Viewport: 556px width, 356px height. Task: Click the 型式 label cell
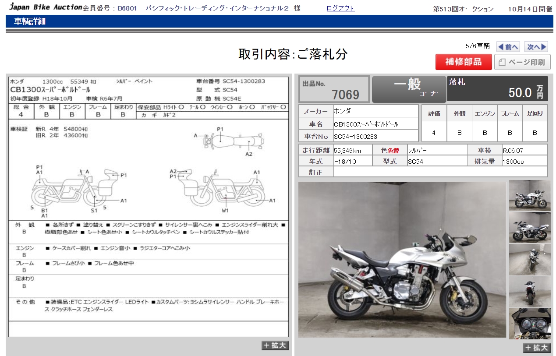coord(391,162)
